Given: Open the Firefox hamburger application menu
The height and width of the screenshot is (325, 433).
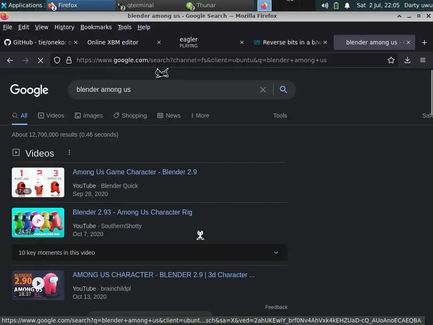Looking at the screenshot, I should click(422, 60).
